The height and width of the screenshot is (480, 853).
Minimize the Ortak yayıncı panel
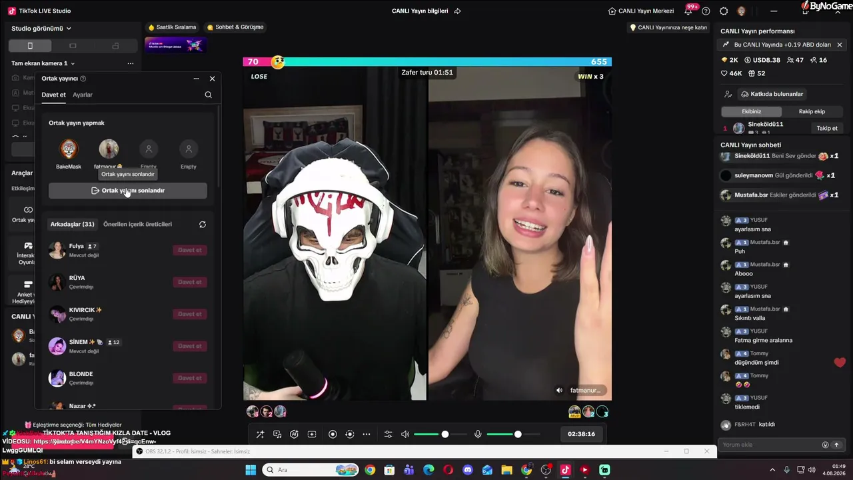click(x=196, y=79)
